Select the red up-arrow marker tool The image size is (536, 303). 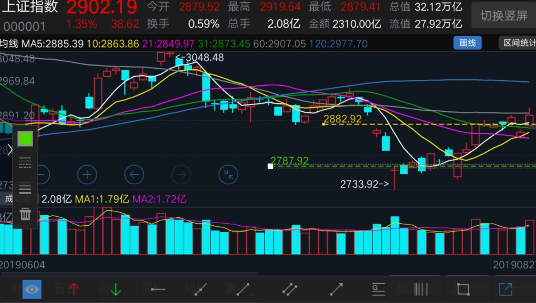point(74,289)
